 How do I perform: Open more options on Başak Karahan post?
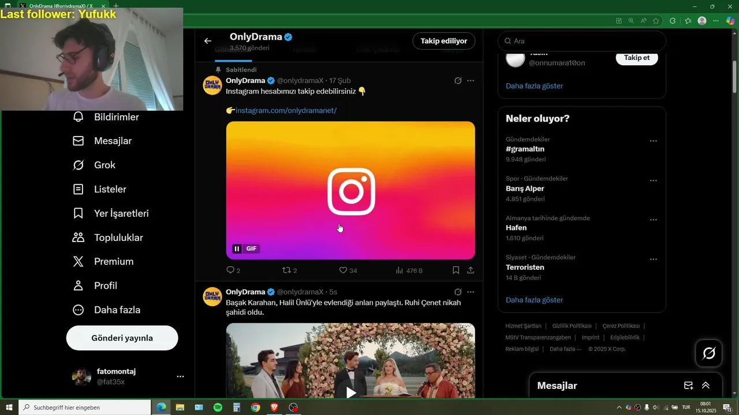pyautogui.click(x=471, y=292)
